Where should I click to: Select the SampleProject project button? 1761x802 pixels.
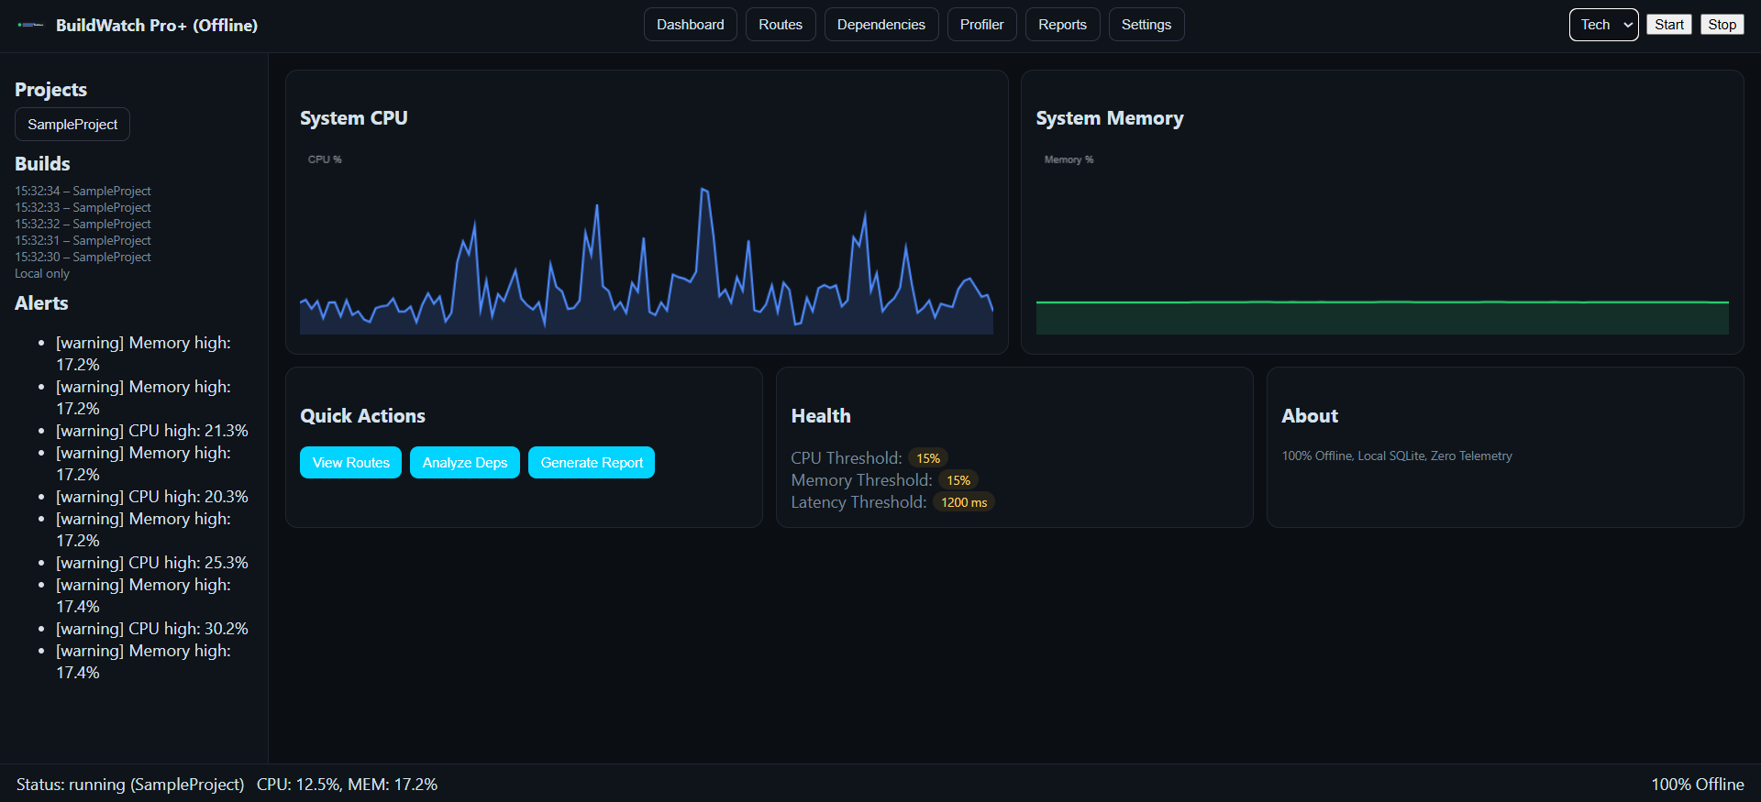point(72,125)
